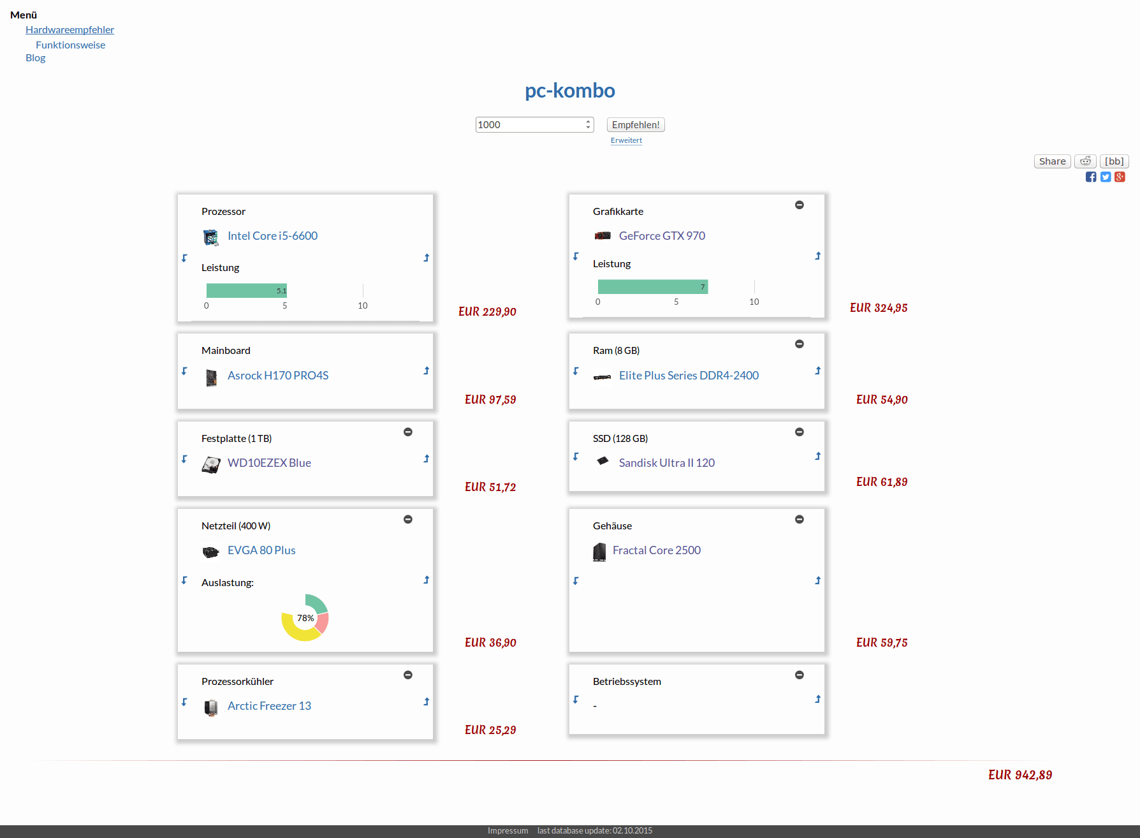Open Hardwareempfehler in the menu
The height and width of the screenshot is (838, 1140).
tap(69, 30)
